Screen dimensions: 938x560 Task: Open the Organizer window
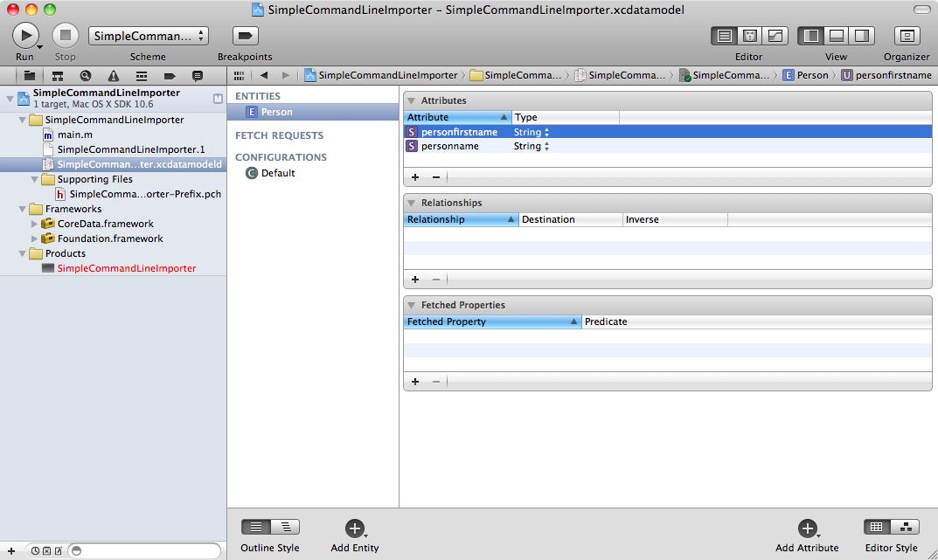tap(907, 36)
